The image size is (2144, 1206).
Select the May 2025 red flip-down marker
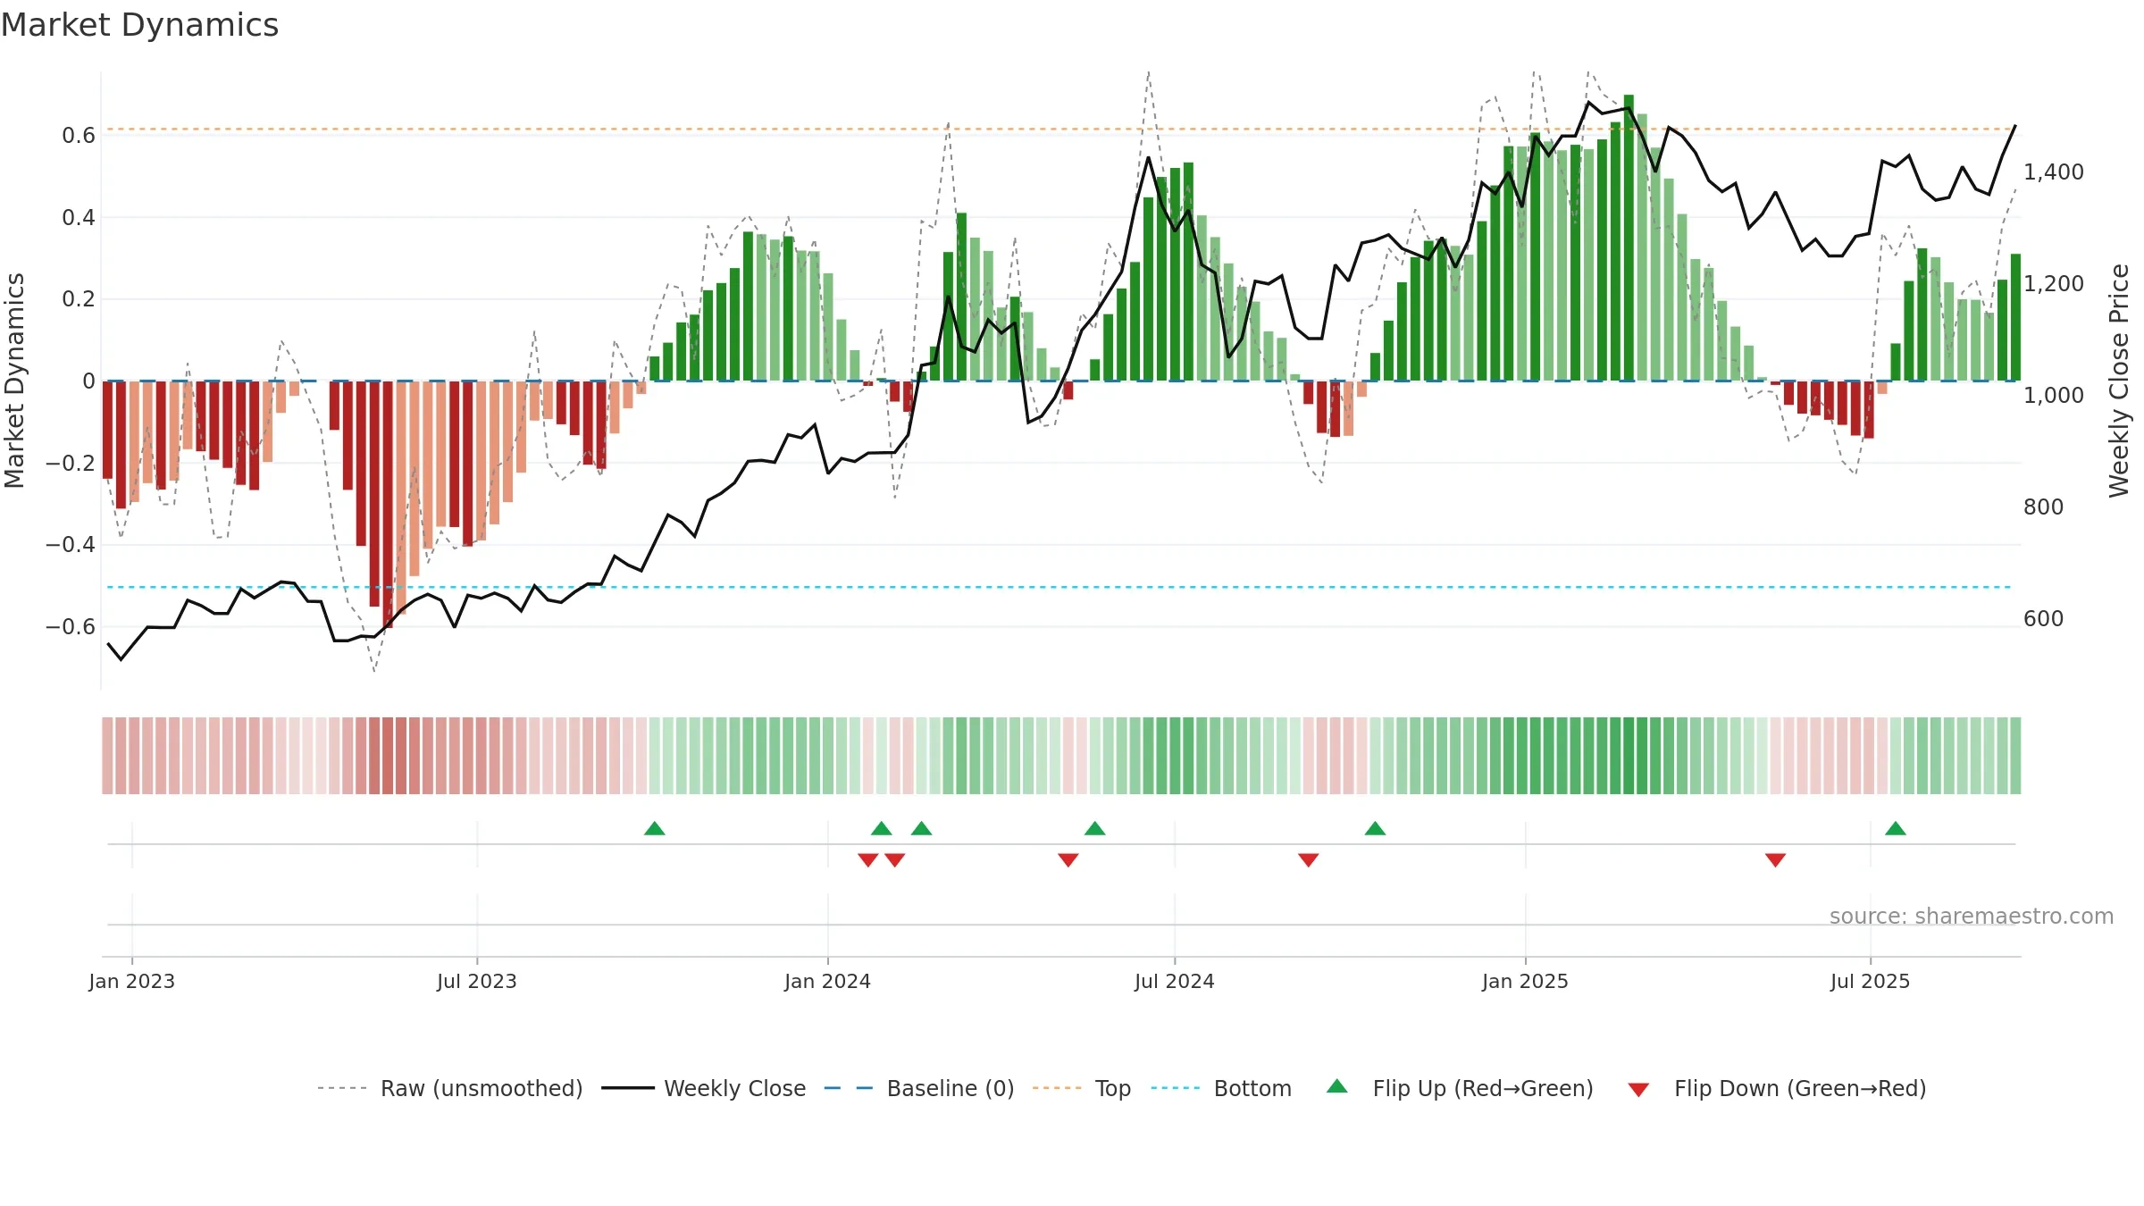click(x=1776, y=860)
